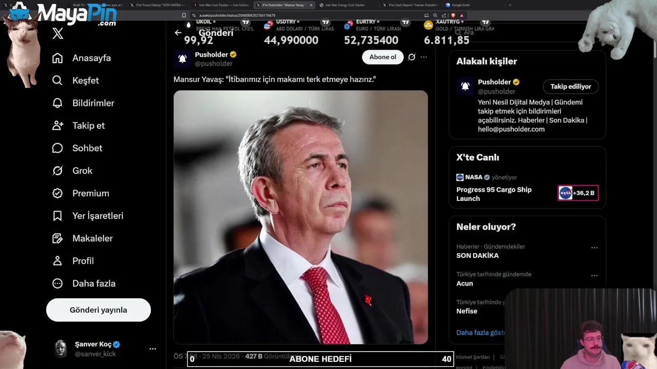The image size is (657, 369).
Task: Go back with the arrow beside Gönderi
Action: click(178, 33)
